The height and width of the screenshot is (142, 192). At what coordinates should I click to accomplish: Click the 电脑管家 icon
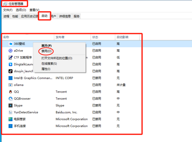[10, 119]
